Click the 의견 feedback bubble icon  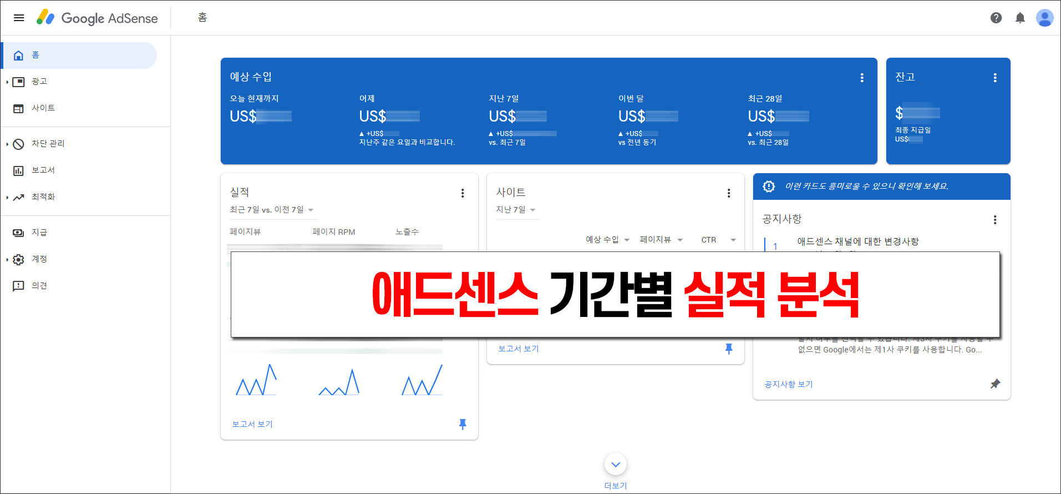[18, 286]
